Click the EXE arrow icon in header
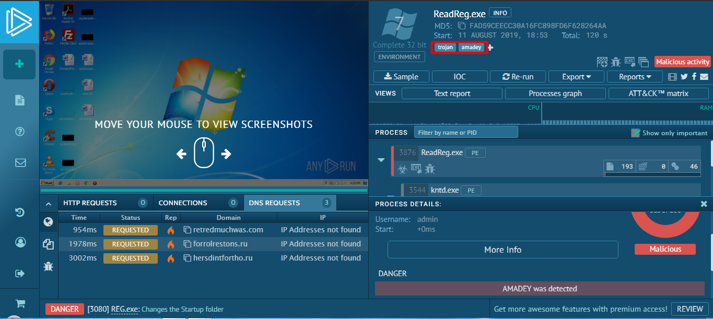This screenshot has height=319, width=713. pos(629,62)
